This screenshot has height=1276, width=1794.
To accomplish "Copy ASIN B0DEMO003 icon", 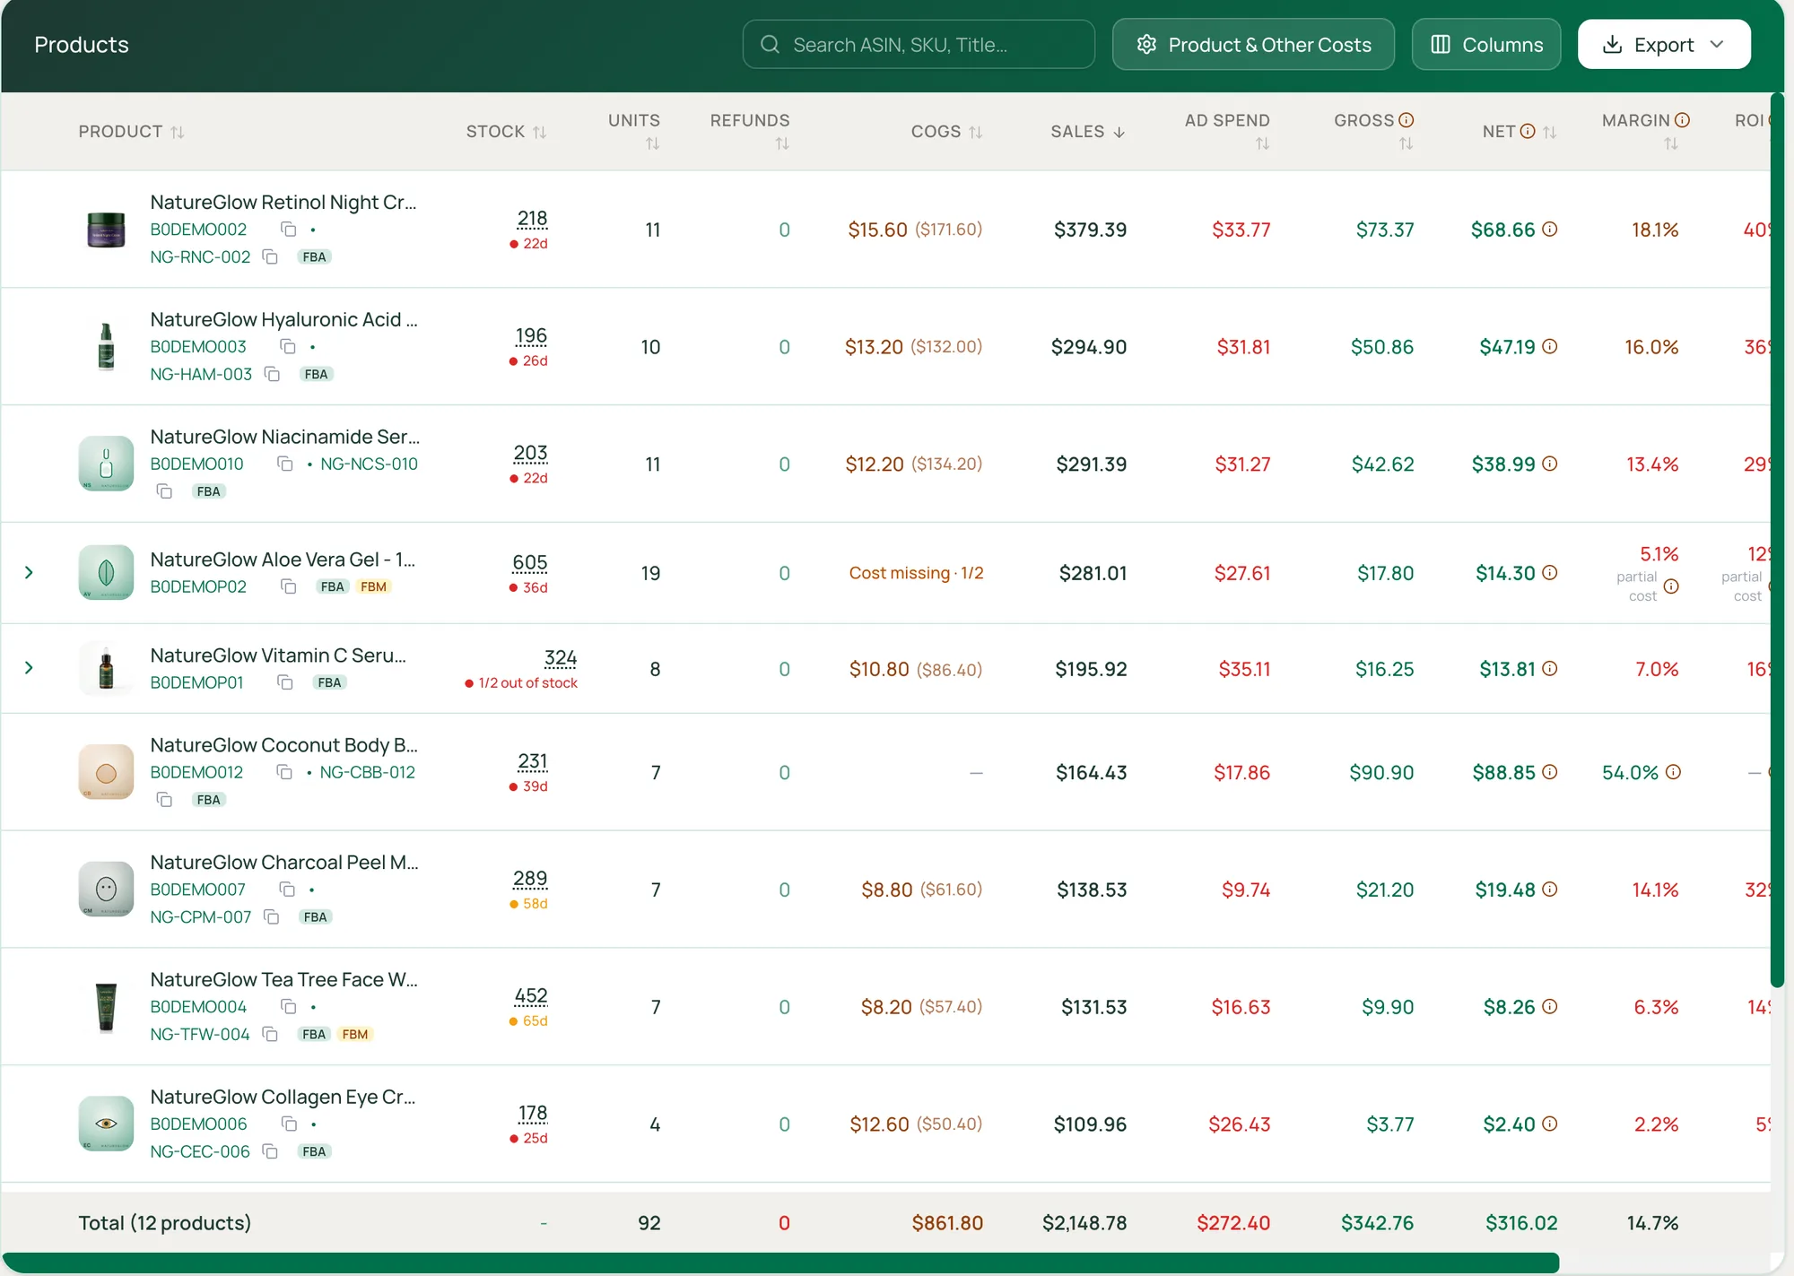I will 288,346.
